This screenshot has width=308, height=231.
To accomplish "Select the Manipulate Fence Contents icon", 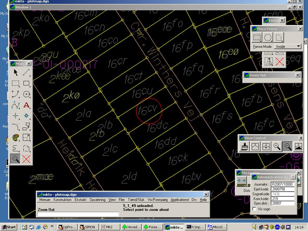I will (x=268, y=62).
